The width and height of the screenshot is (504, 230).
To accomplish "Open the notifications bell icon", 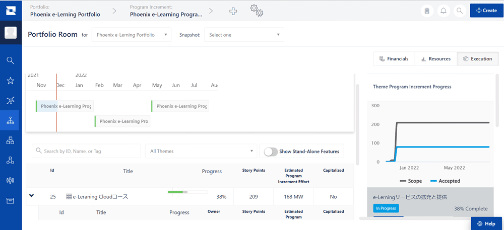I will (x=443, y=11).
